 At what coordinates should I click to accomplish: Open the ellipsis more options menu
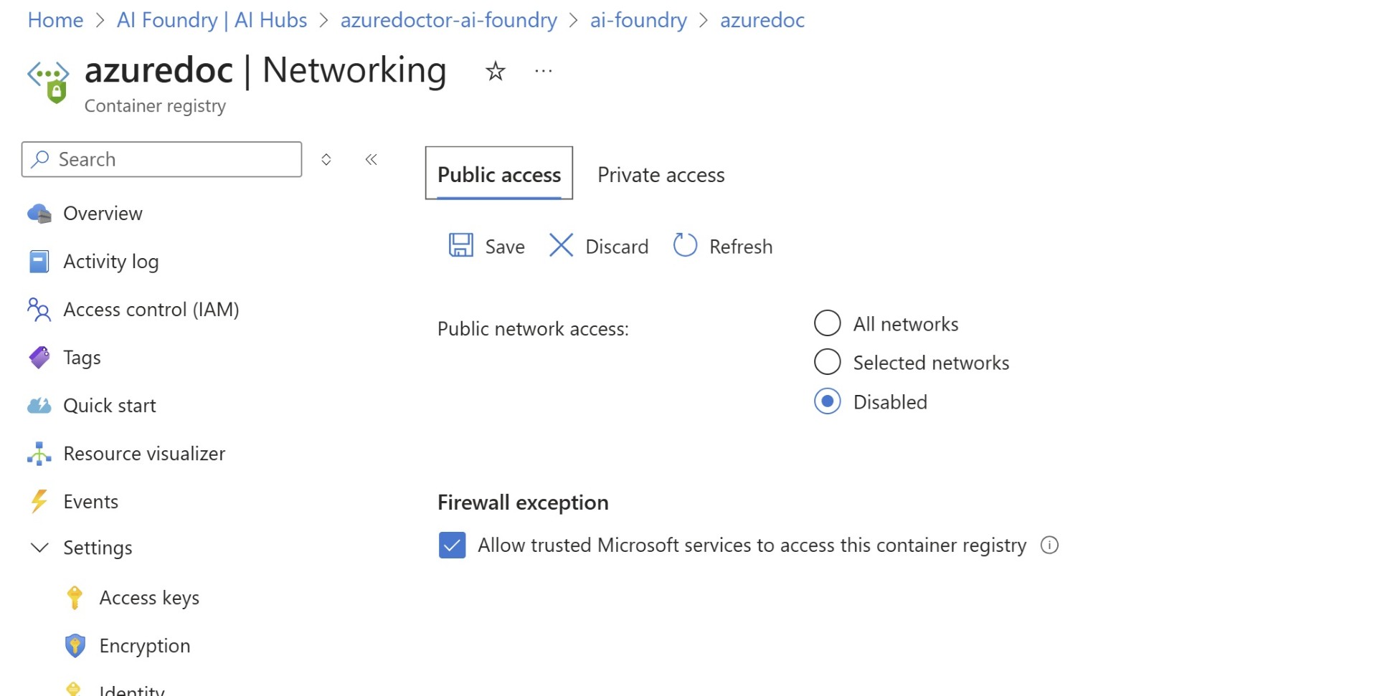pyautogui.click(x=544, y=71)
